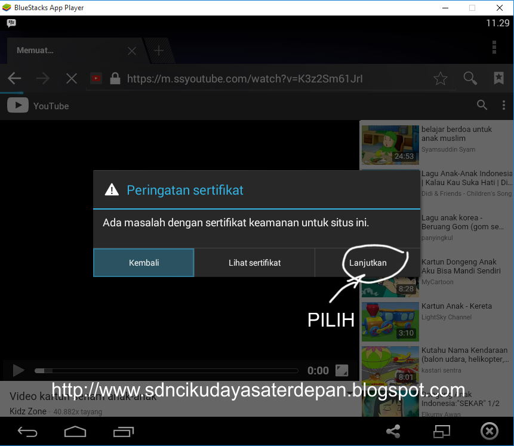Click the ssyoutube URL address field
This screenshot has width=514, height=446.
(x=245, y=79)
